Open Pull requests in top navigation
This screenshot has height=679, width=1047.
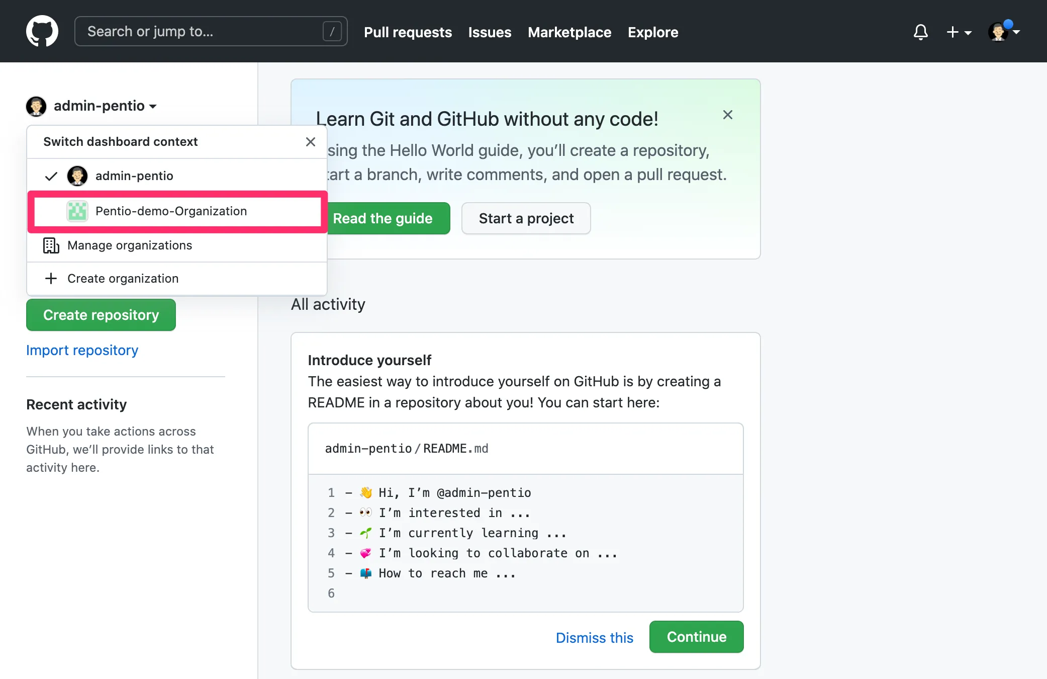408,32
